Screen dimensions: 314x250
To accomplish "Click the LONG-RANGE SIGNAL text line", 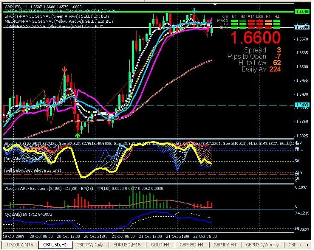I will 54,26.
